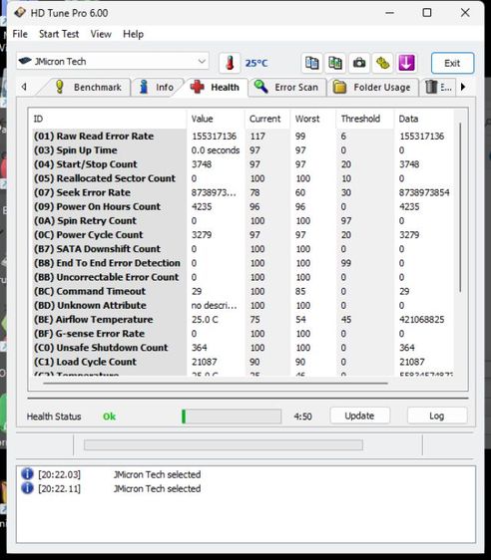This screenshot has width=491, height=560.
Task: Open the Help menu
Action: point(133,34)
